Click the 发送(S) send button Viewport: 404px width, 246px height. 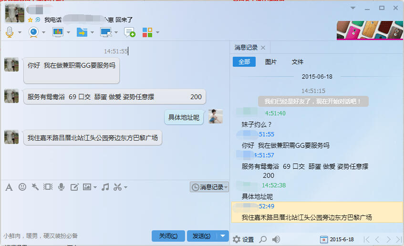[201, 236]
